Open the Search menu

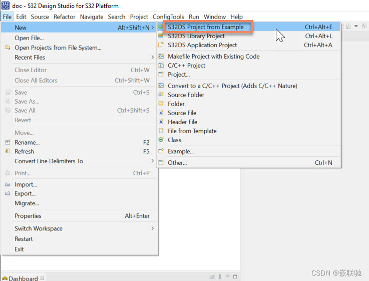click(x=117, y=17)
